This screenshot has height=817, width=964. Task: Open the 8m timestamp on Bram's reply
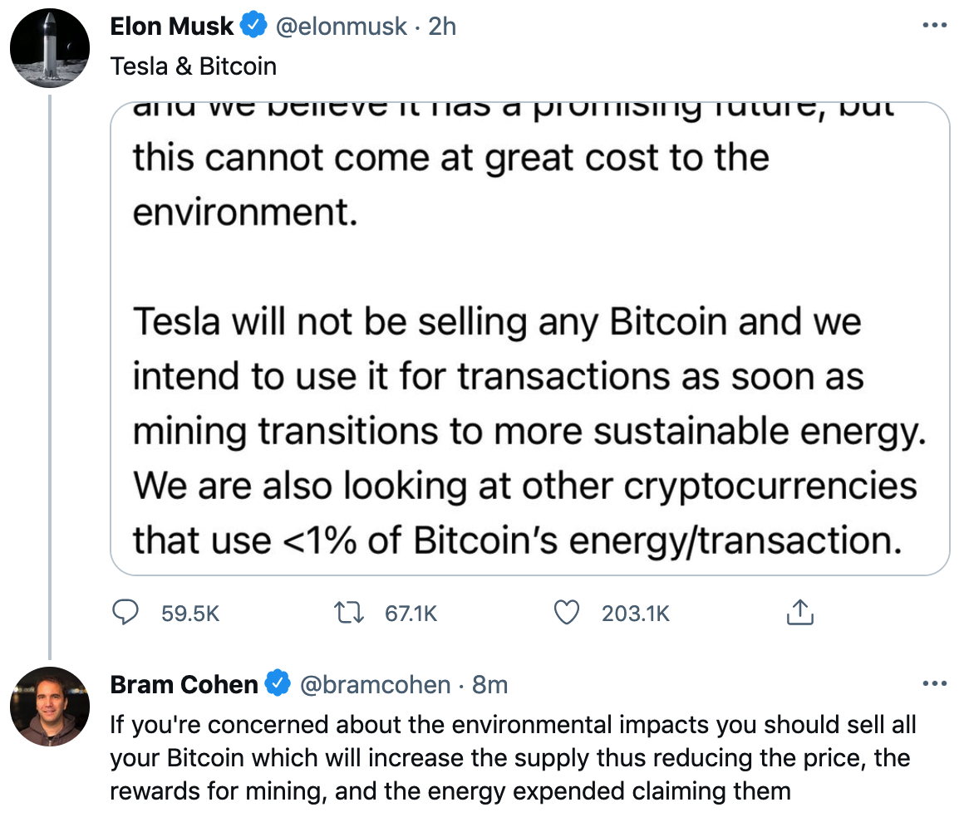[490, 684]
